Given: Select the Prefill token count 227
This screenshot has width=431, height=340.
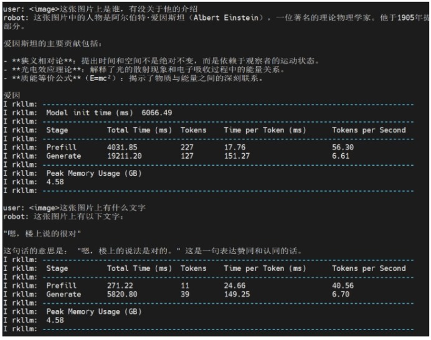Looking at the screenshot, I should pos(187,148).
